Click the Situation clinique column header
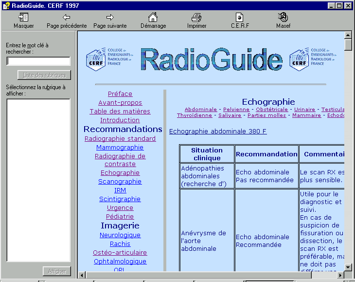The width and height of the screenshot is (355, 282). click(x=207, y=154)
